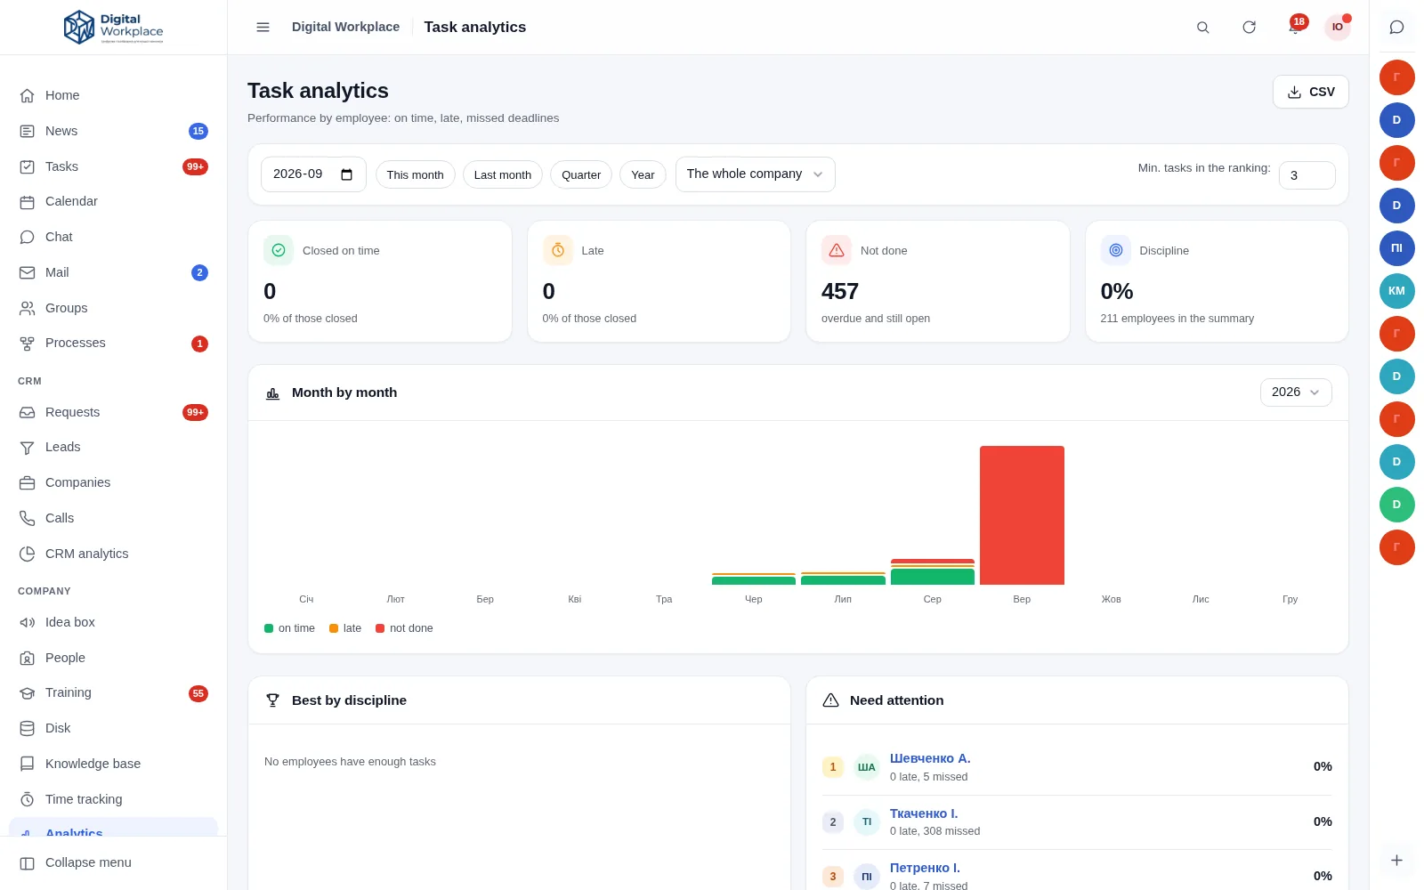The height and width of the screenshot is (890, 1424).
Task: Open the search icon in header
Action: coord(1202,28)
